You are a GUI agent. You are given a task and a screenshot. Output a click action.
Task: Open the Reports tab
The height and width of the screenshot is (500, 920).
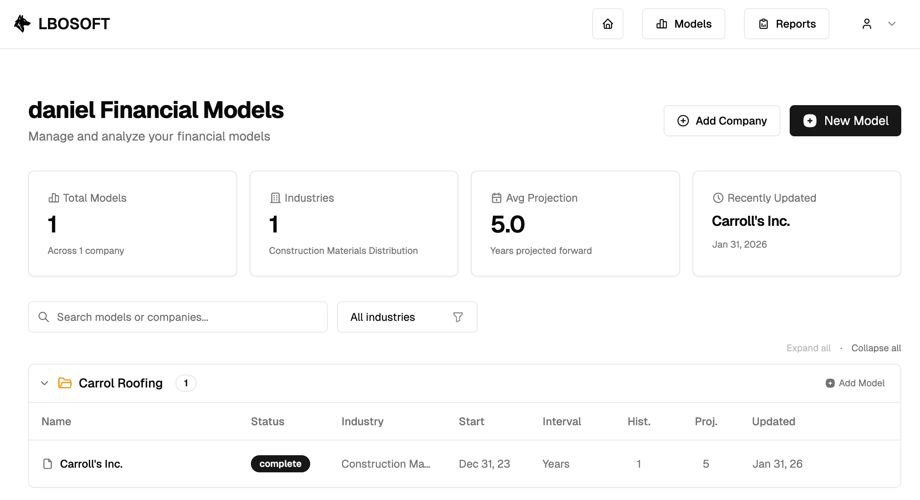point(786,24)
